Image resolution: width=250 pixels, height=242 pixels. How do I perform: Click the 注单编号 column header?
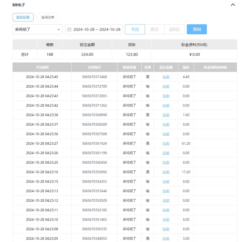click(x=94, y=67)
